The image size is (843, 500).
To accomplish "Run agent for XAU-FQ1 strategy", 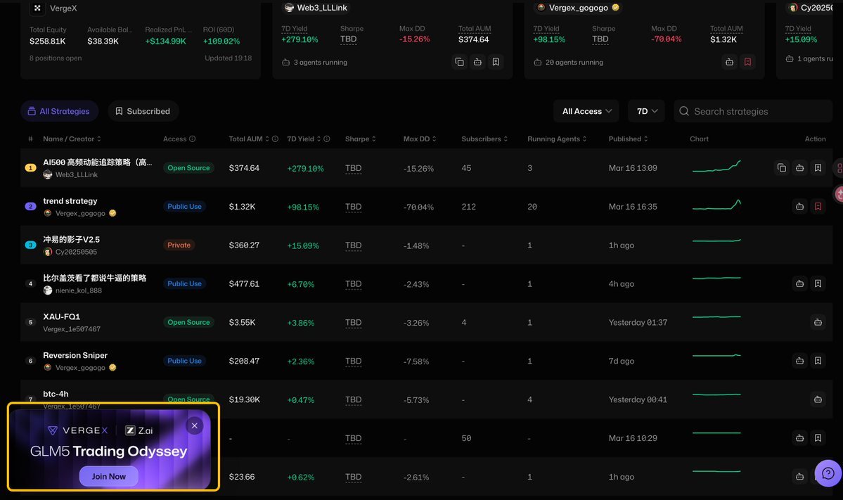I will pyautogui.click(x=818, y=322).
